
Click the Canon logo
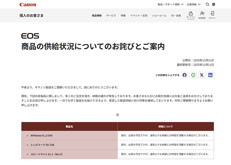click(x=28, y=5)
